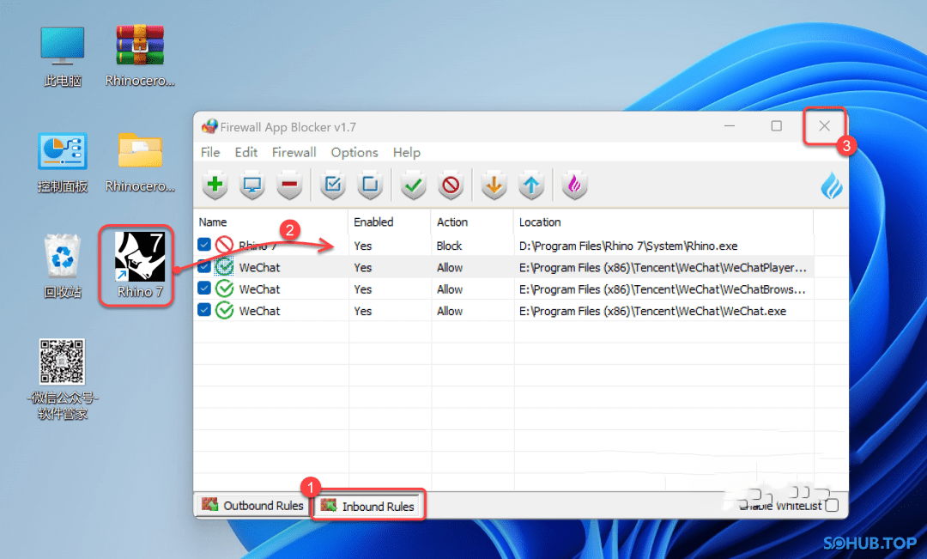
Task: Sort by the Action column header
Action: 452,222
